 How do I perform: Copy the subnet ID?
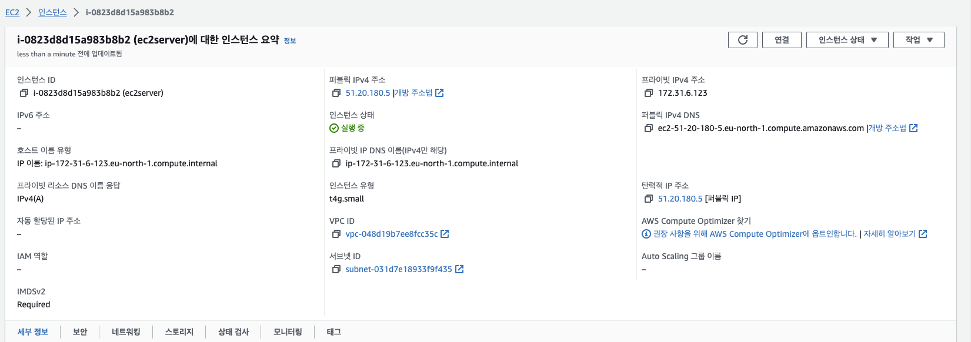coord(336,269)
